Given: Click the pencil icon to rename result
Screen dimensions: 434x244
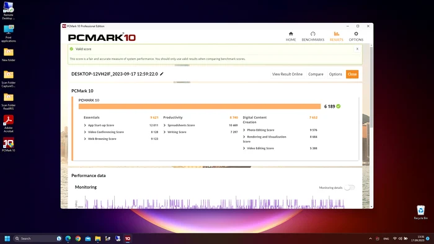Looking at the screenshot, I should (x=162, y=74).
